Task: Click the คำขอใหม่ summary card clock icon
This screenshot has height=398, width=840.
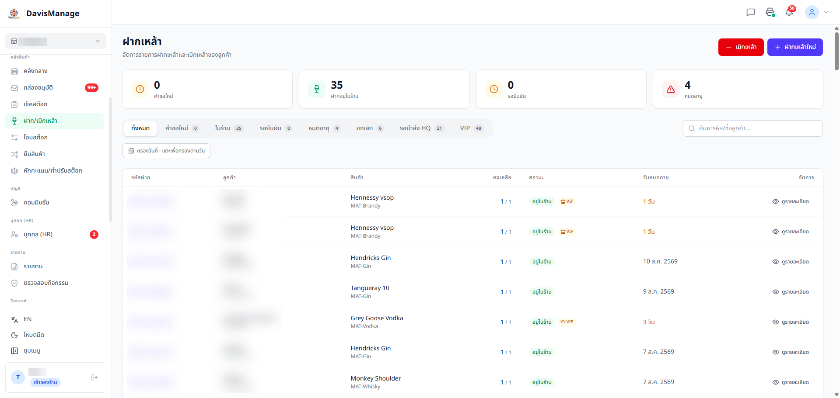Action: [x=140, y=89]
